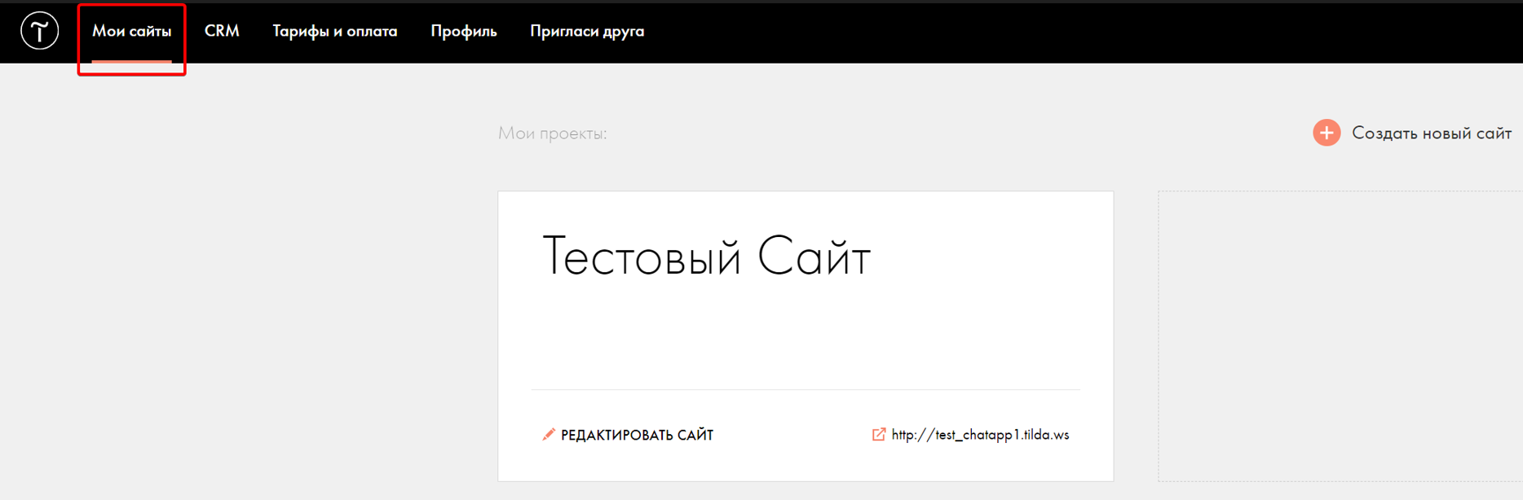Open the test_chatapp1.tilda.ws link
Image resolution: width=1523 pixels, height=500 pixels.
coord(979,435)
